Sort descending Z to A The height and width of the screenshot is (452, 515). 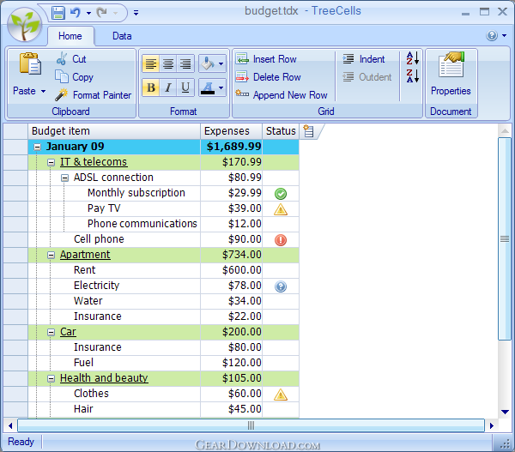click(x=413, y=75)
